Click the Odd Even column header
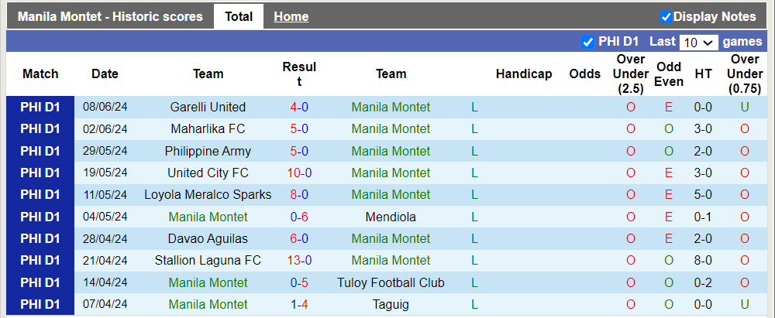This screenshot has height=318, width=775. pos(668,74)
